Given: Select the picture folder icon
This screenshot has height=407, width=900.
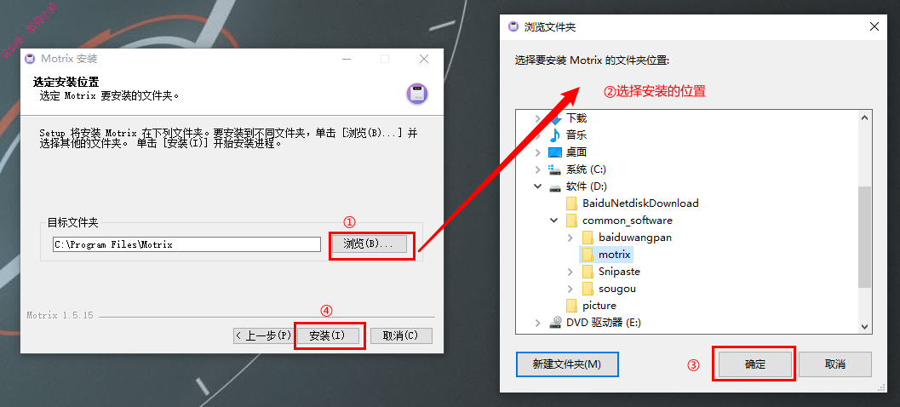Looking at the screenshot, I should (x=571, y=306).
